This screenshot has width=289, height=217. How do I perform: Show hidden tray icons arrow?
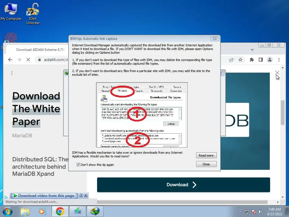pos(240,212)
